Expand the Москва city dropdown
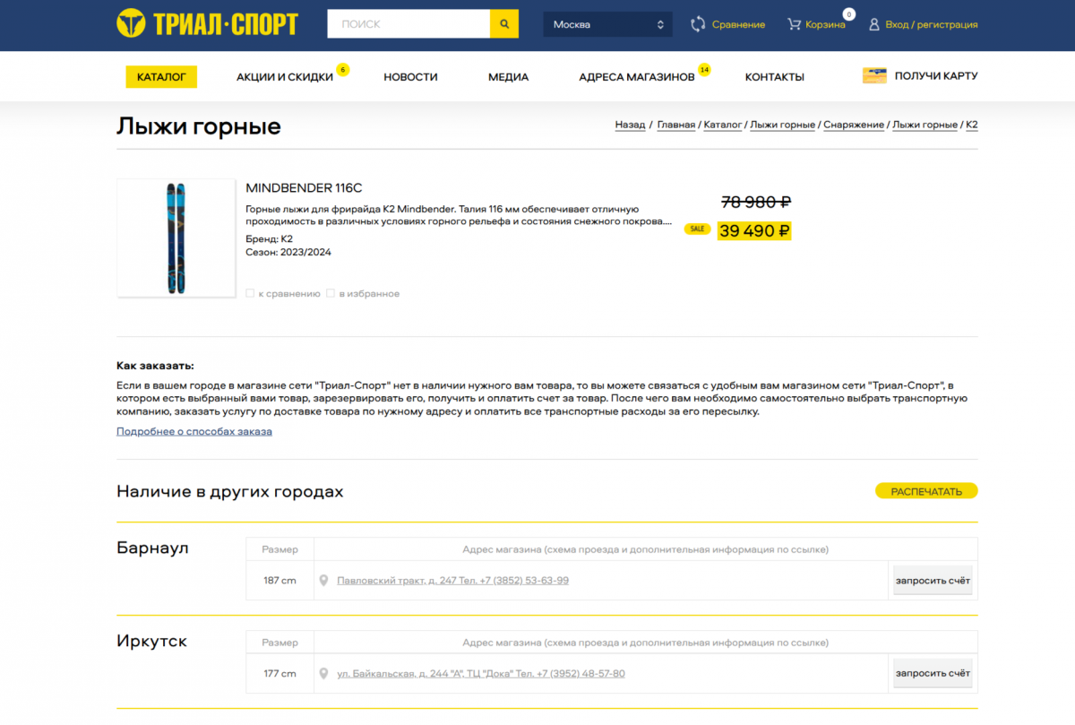Image resolution: width=1075 pixels, height=725 pixels. (x=607, y=24)
